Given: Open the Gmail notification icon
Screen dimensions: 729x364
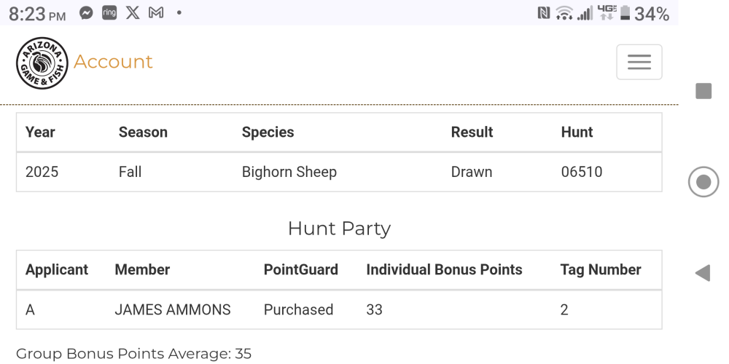Looking at the screenshot, I should (156, 13).
